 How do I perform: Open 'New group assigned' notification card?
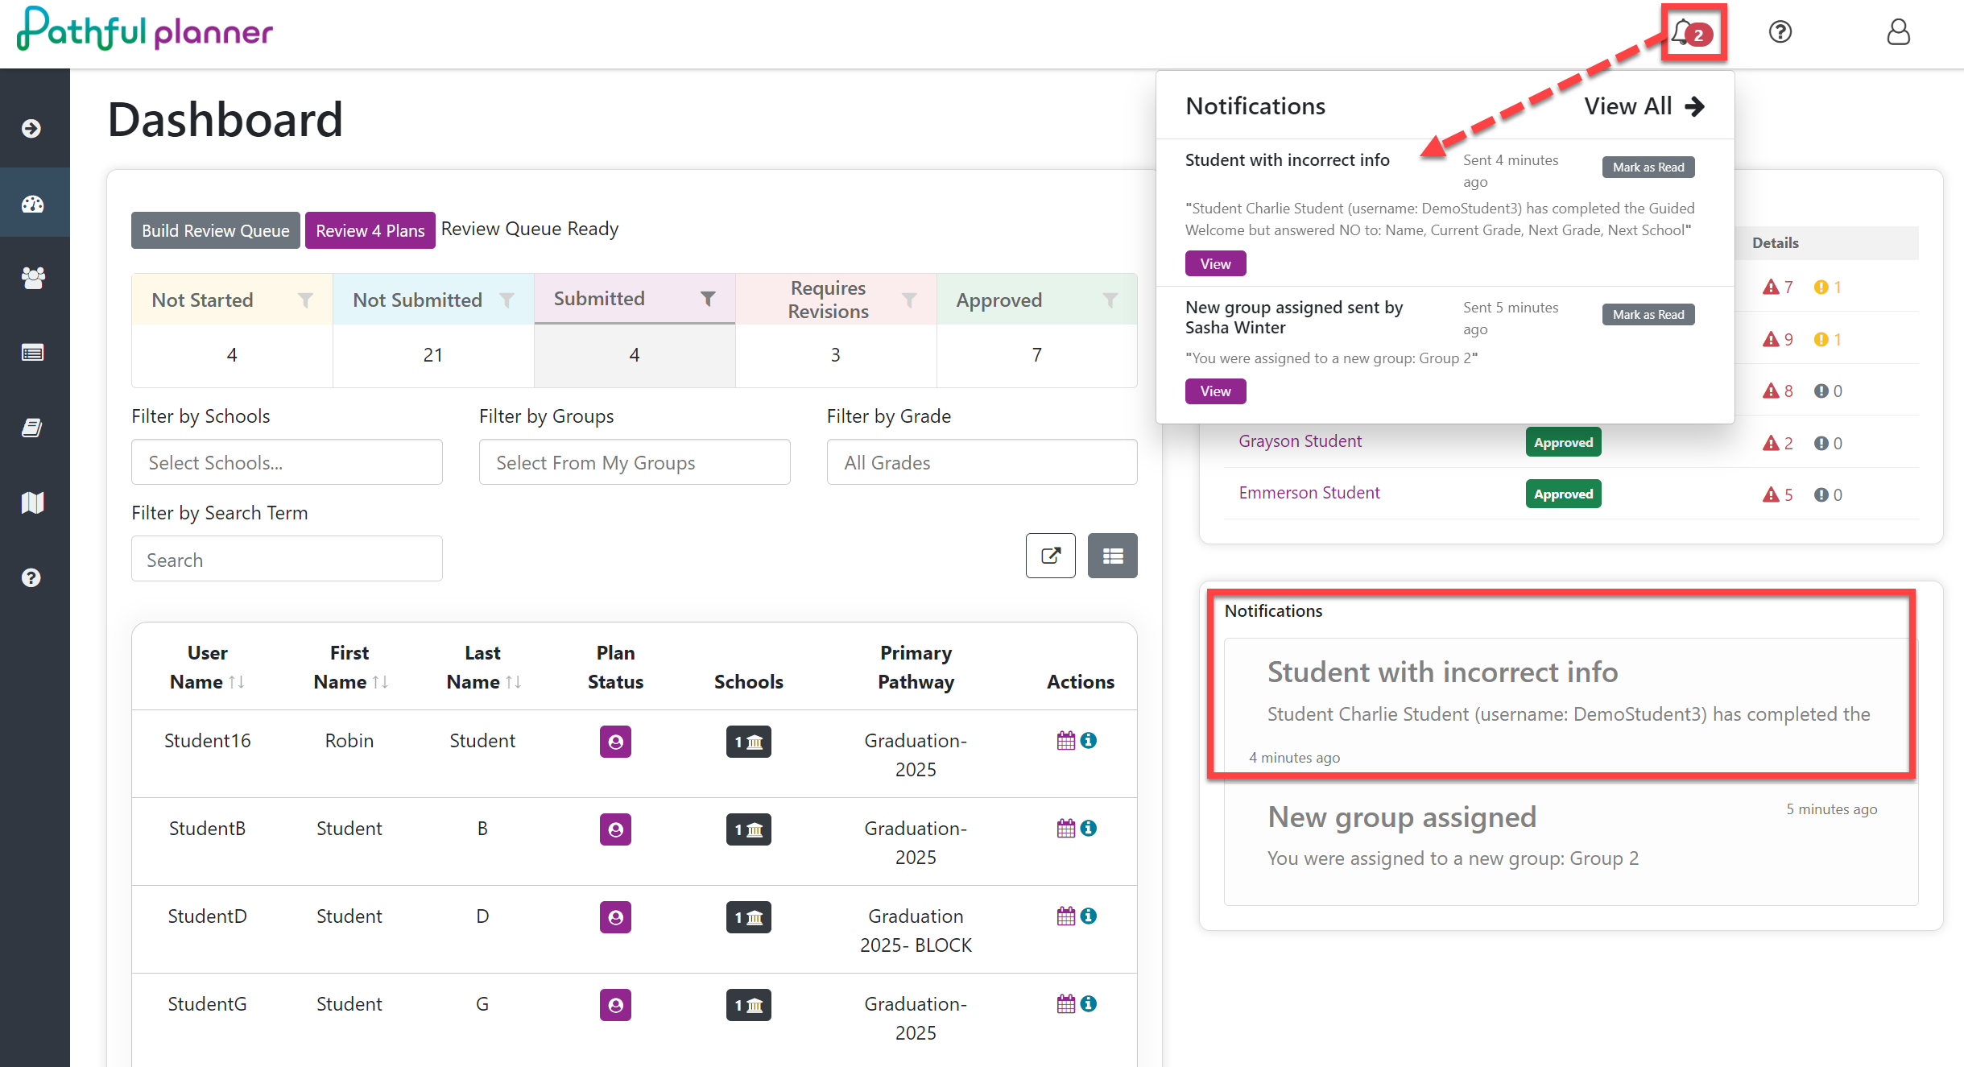(x=1570, y=845)
